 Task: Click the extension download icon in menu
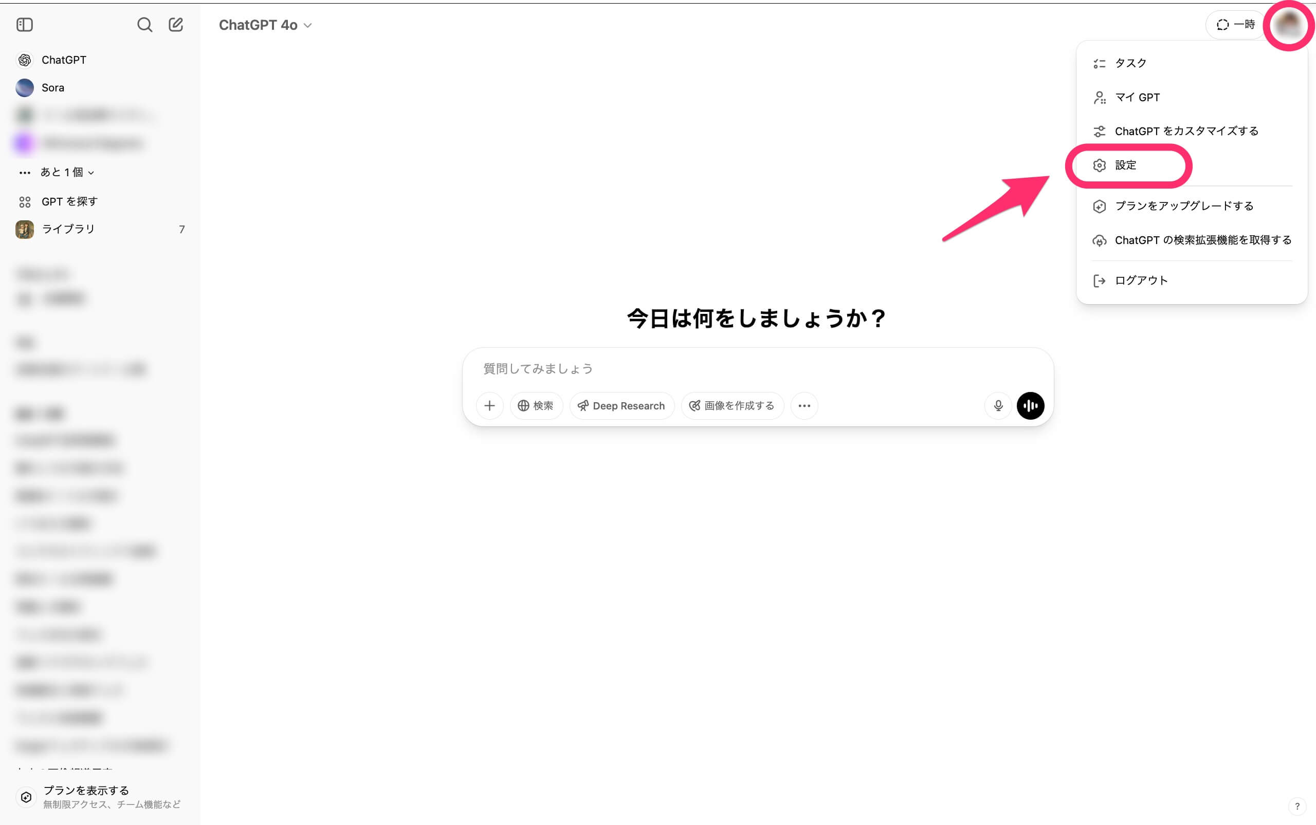pyautogui.click(x=1099, y=240)
